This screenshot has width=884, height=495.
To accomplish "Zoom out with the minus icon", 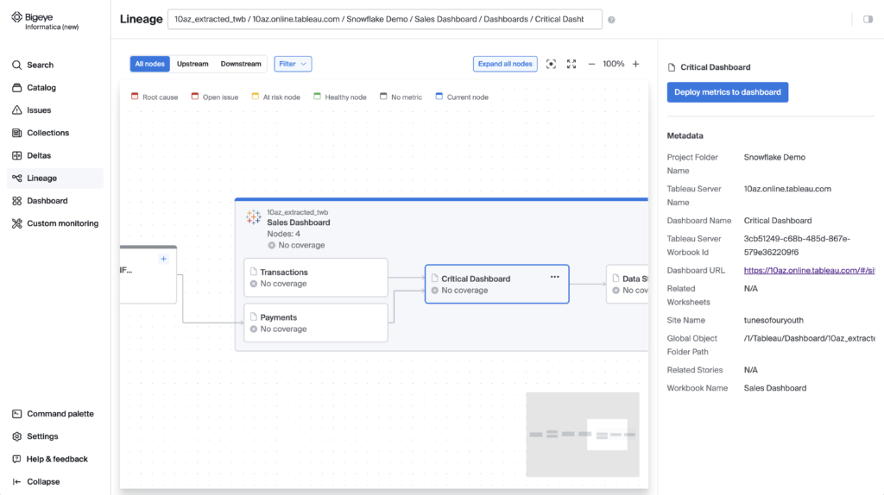I will (591, 64).
